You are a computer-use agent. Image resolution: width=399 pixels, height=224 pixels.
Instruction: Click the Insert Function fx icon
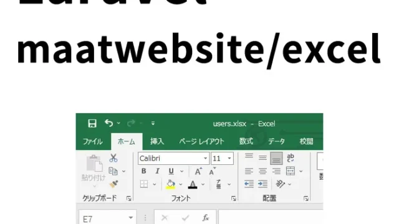coord(206,218)
